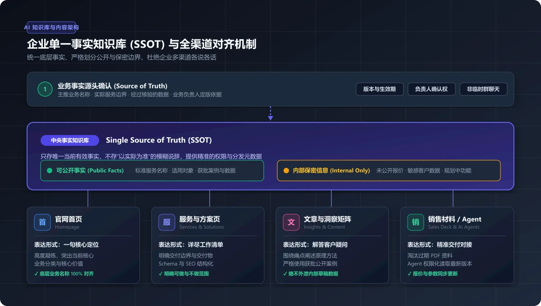
Task: Click the AI 知识库与内容架构 label badge
Action: click(51, 27)
